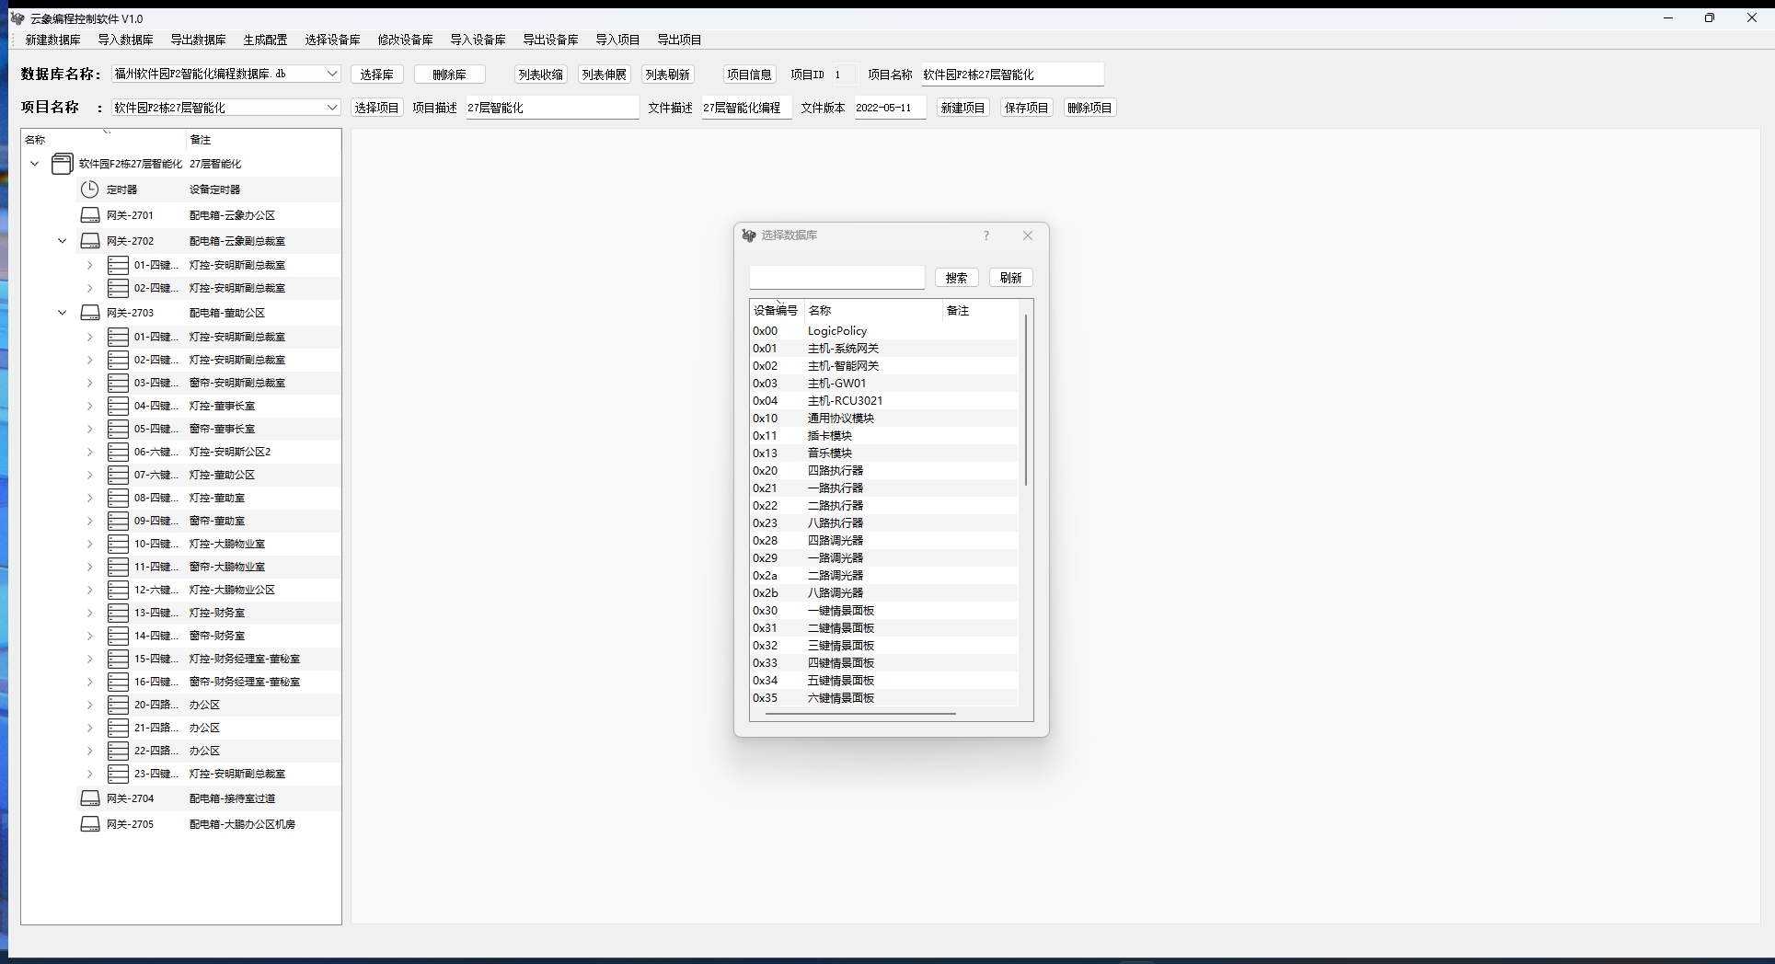Click the device icon for 窗帘-财务室
1775x964 pixels.
point(118,636)
